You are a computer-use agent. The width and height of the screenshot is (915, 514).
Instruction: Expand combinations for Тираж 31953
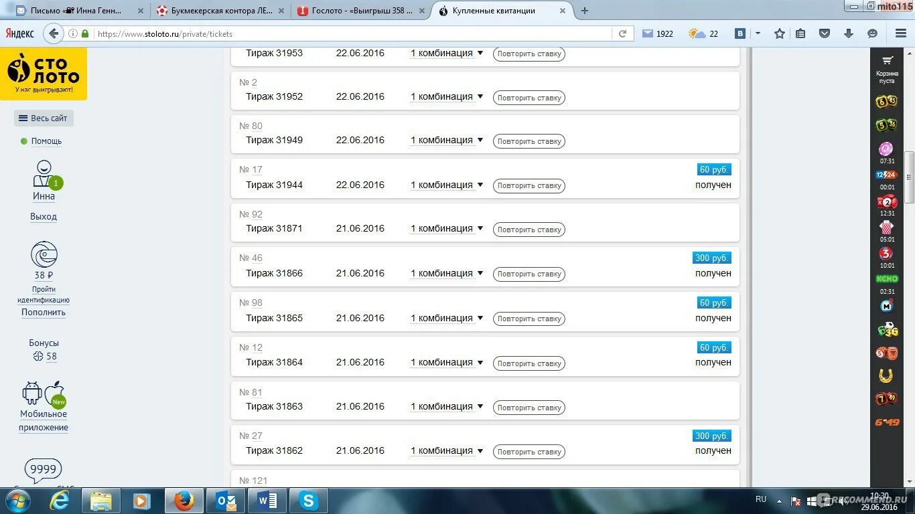tap(447, 53)
